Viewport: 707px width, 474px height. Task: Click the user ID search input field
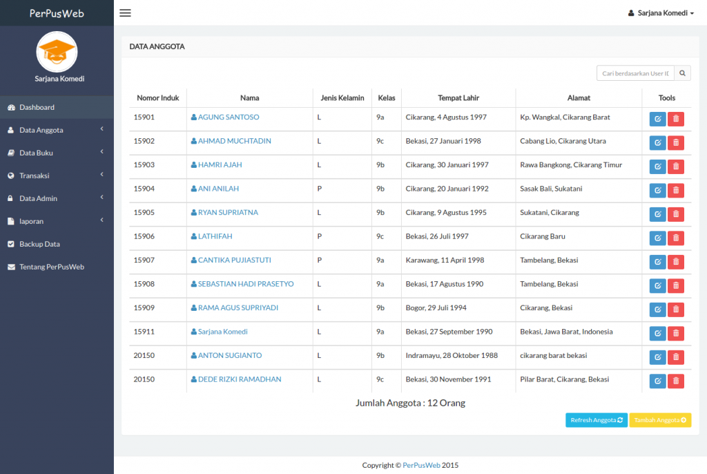tap(635, 73)
